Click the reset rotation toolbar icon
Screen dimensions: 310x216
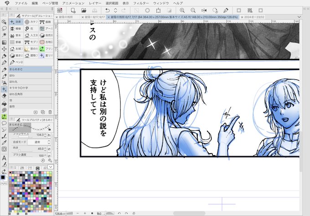coord(215,10)
